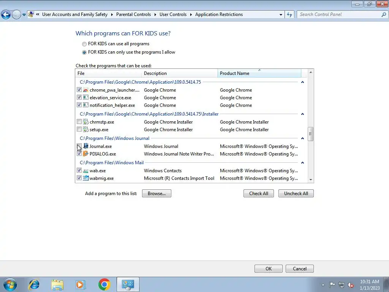Show hidden tray icons arrow
The width and height of the screenshot is (389, 292).
[323, 285]
